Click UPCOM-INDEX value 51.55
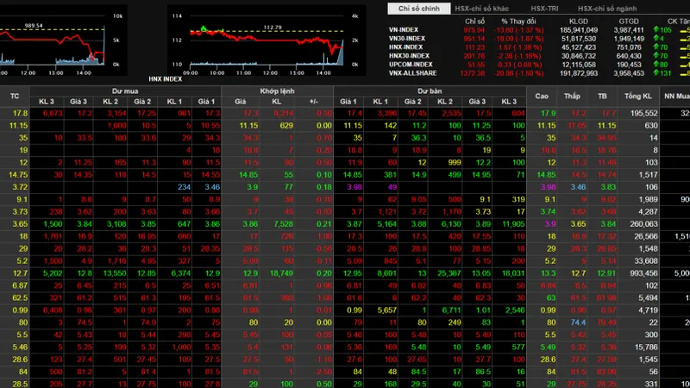This screenshot has width=690, height=388. (x=476, y=65)
